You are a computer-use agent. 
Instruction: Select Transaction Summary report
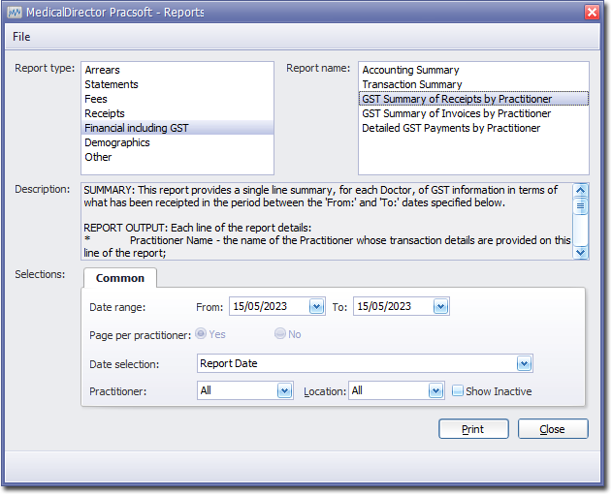412,84
